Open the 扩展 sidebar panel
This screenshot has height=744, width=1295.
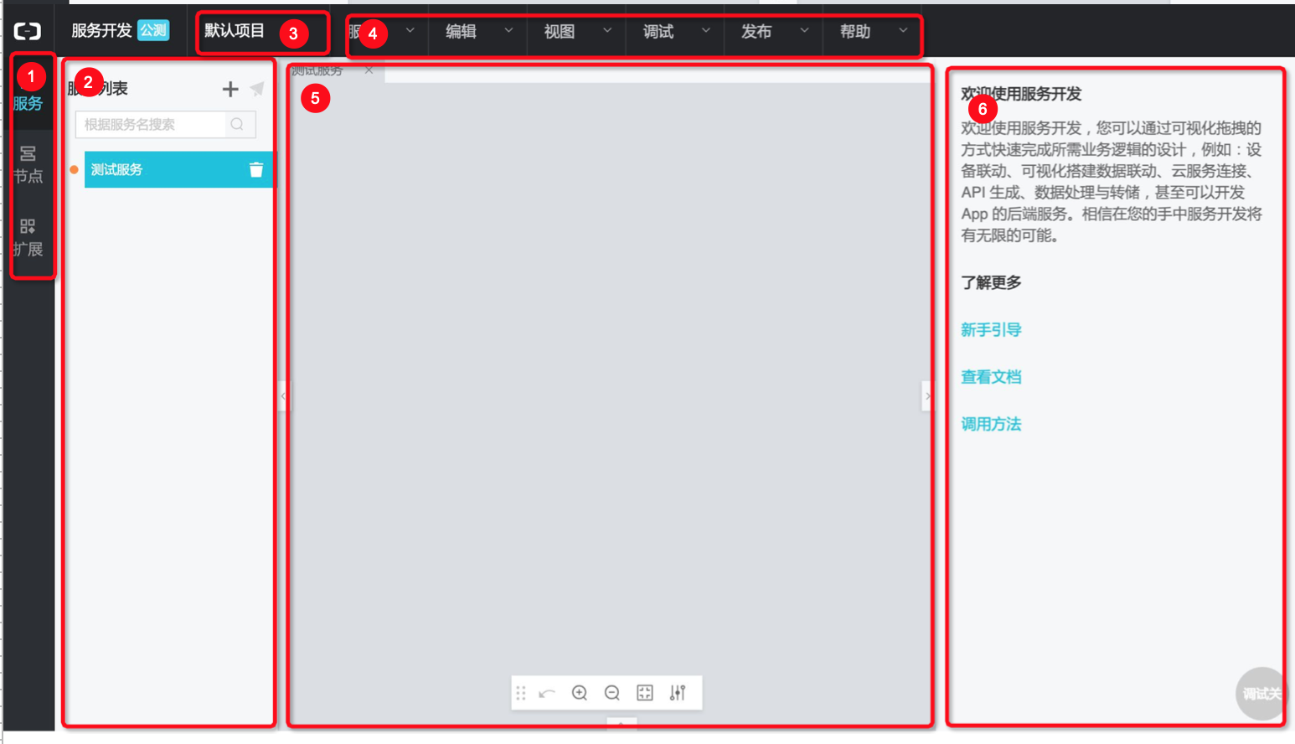pyautogui.click(x=28, y=237)
